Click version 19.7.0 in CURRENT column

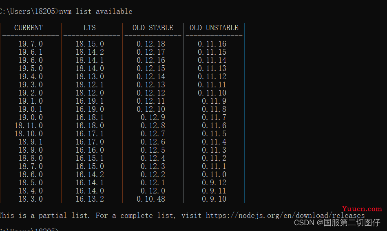click(31, 44)
